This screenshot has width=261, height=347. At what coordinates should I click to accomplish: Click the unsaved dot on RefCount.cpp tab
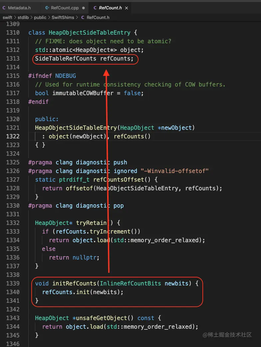click(x=84, y=8)
